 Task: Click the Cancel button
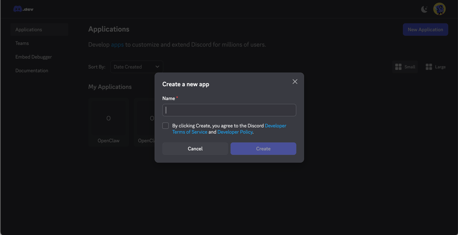[x=195, y=149]
